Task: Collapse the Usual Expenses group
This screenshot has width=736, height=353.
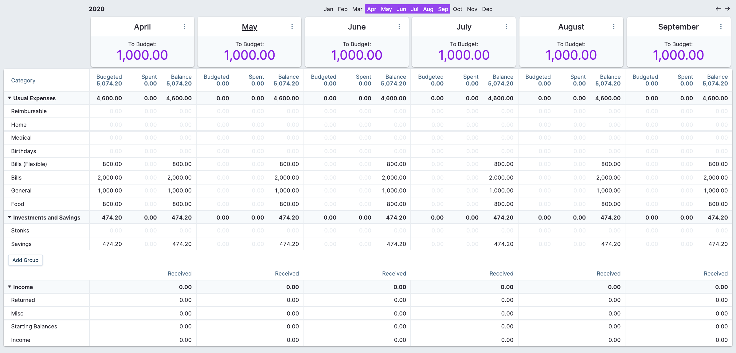Action: [10, 98]
